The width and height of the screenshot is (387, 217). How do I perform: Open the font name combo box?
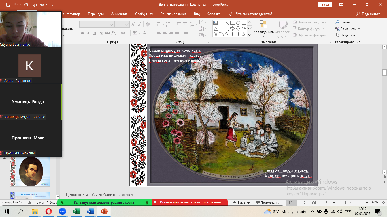[97, 25]
